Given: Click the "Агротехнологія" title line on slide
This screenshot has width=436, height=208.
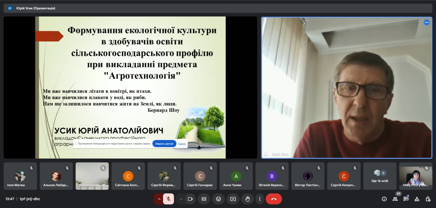Looking at the screenshot, I should point(142,76).
